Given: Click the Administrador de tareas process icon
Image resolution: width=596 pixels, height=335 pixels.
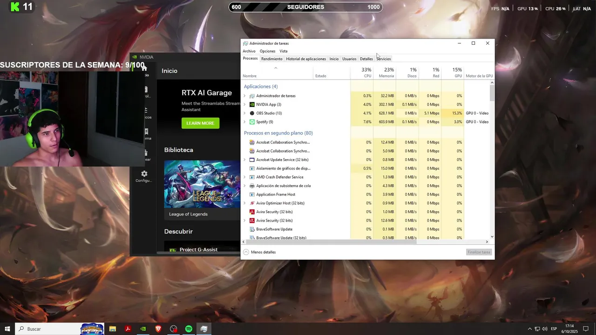Looking at the screenshot, I should tap(252, 96).
